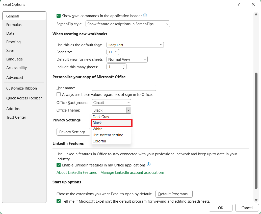Click the scrollbar down arrow

256,200
